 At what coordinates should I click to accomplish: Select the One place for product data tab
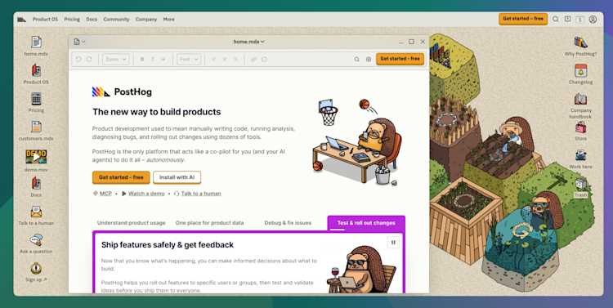(x=209, y=223)
